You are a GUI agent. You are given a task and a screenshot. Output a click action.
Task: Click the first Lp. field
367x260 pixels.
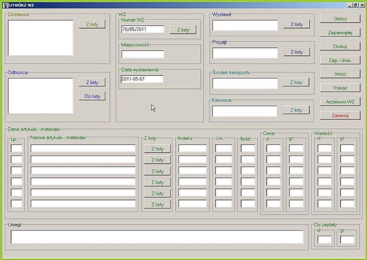16,148
